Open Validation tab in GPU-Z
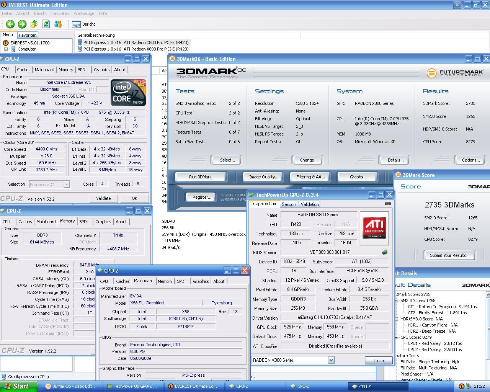Screen dimensions: 490x392 click(309, 204)
